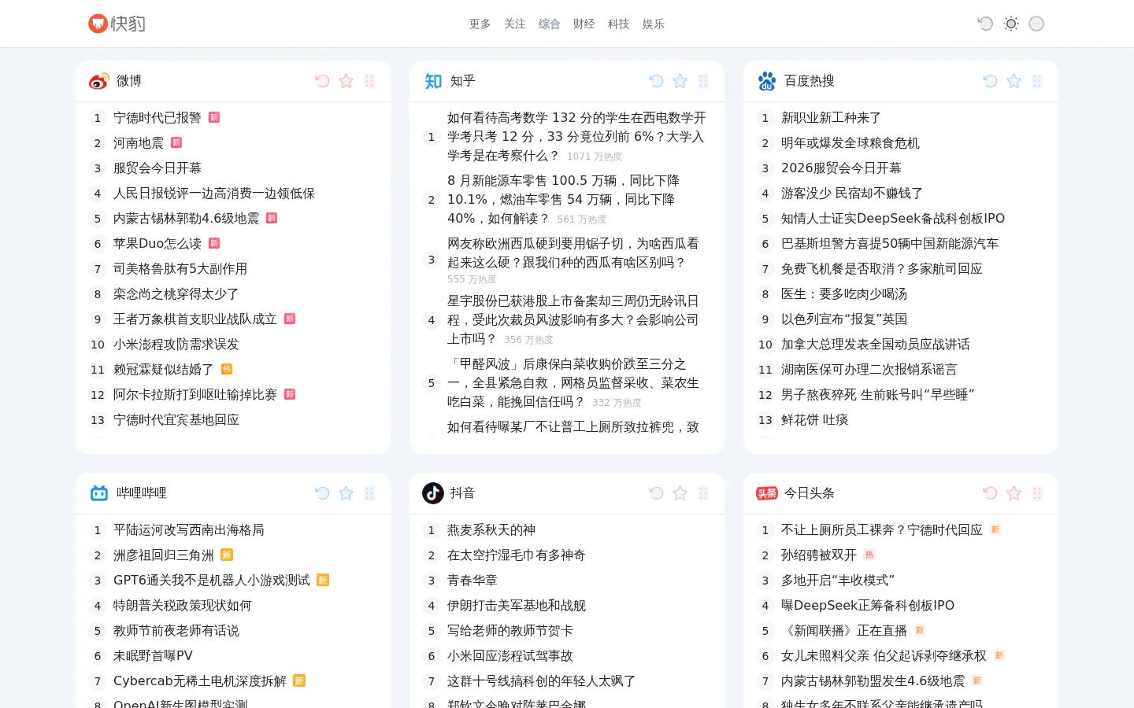Toggle the light/dark theme sun icon
The height and width of the screenshot is (708, 1134).
(x=1011, y=24)
